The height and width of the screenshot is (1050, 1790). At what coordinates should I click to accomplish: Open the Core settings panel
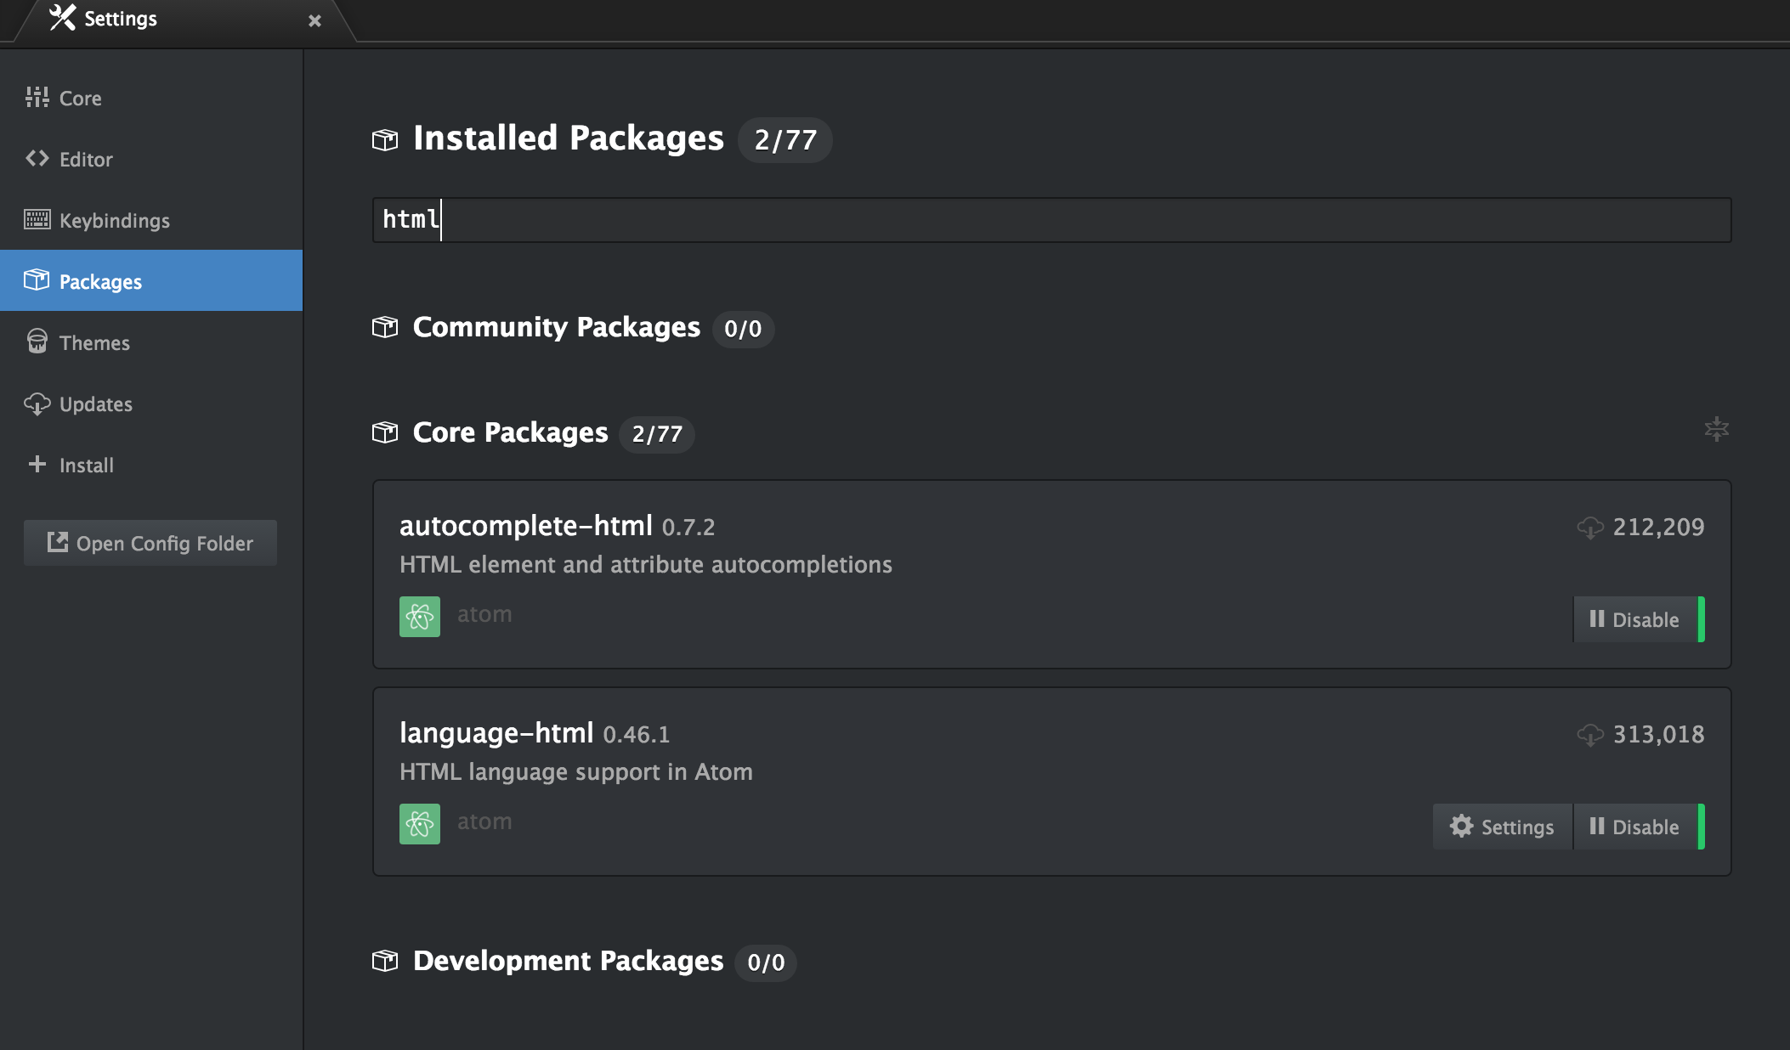pyautogui.click(x=151, y=98)
